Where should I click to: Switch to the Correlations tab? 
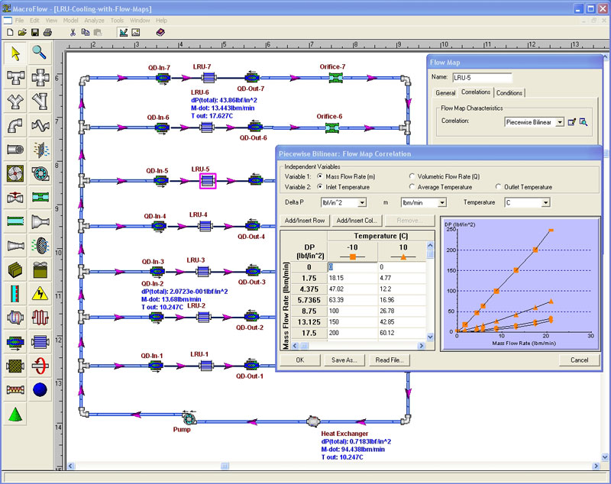(476, 92)
